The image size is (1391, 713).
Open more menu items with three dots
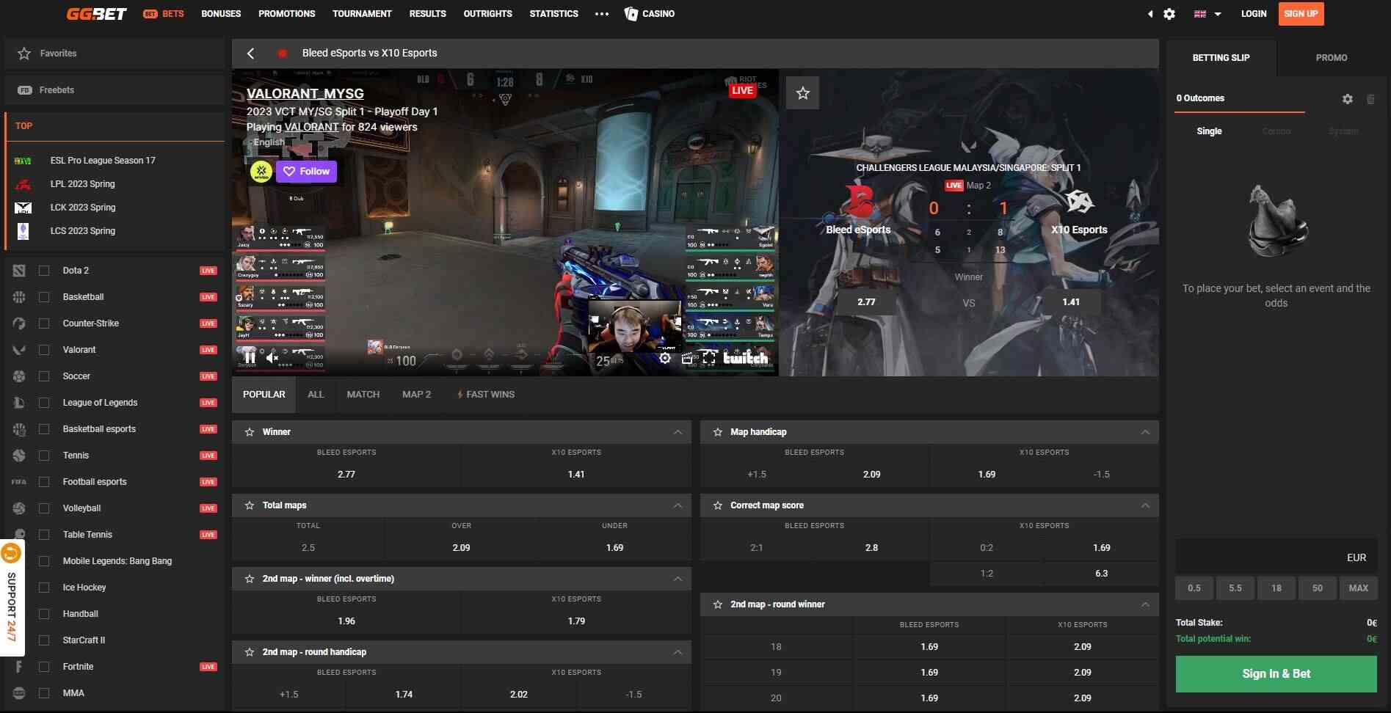602,14
